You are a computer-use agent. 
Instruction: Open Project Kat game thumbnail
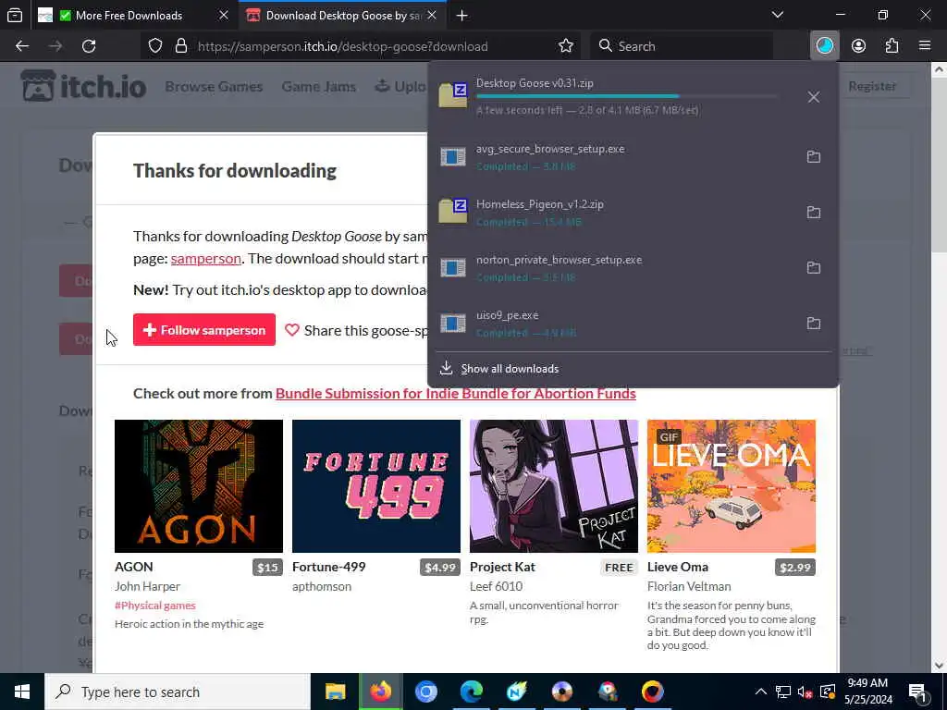click(554, 486)
